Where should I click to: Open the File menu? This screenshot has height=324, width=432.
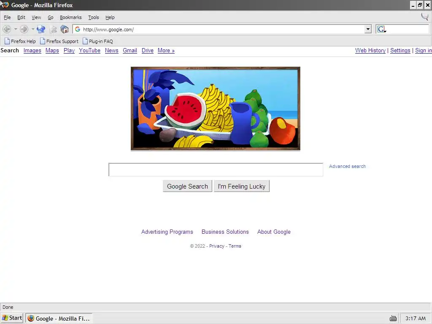click(7, 17)
